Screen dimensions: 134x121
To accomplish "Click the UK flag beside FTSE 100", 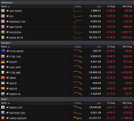I will [x=3, y=56].
